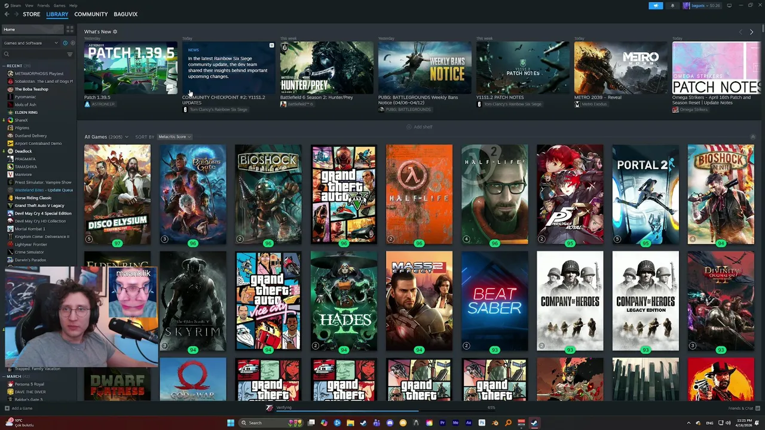Open the Baldur's Gate 3 cover
The height and width of the screenshot is (430, 765).
coord(193,194)
